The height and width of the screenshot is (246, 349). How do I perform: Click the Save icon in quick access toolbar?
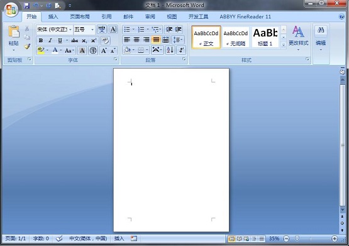tap(26, 6)
